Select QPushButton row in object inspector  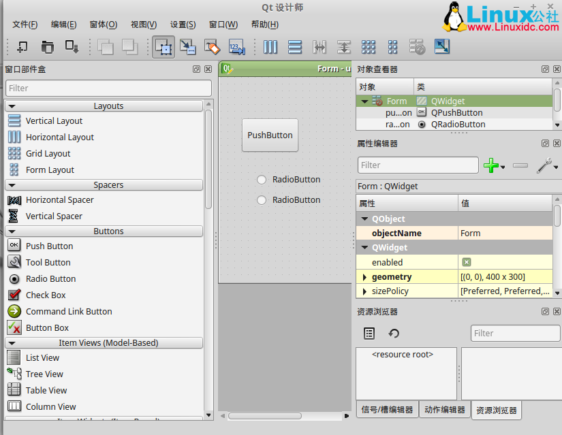point(454,113)
